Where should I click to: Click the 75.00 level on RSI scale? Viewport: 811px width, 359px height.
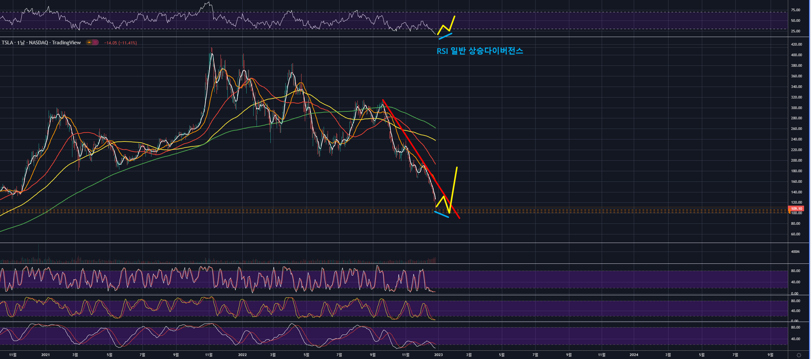[x=795, y=10]
